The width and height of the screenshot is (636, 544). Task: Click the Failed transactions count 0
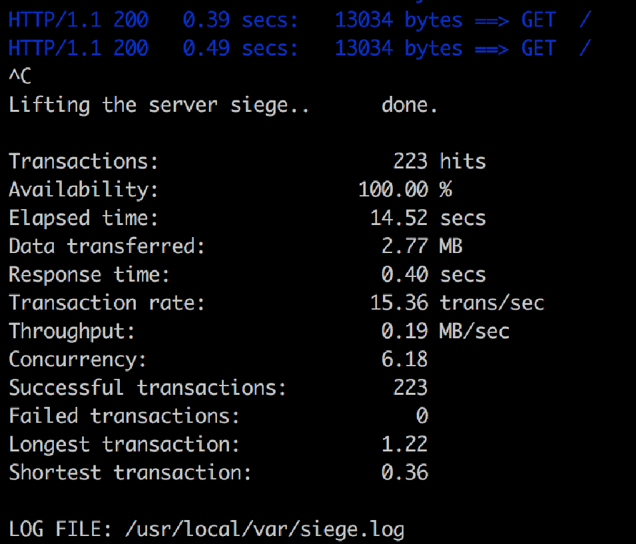[422, 415]
